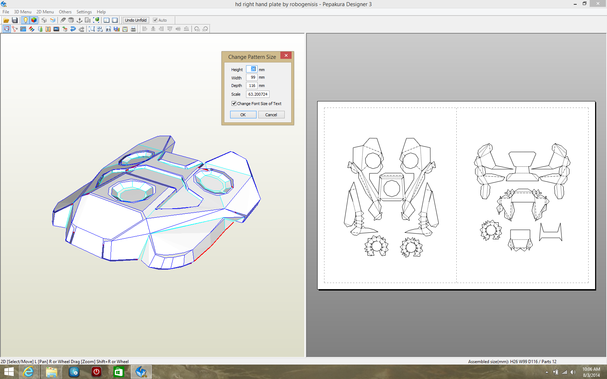This screenshot has width=607, height=379.
Task: Select the orange T text tool
Action: (x=48, y=29)
